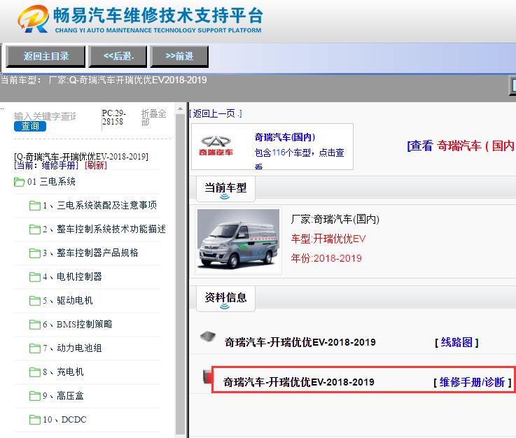Click the [刷新] refresh link
Image resolution: width=516 pixels, height=438 pixels.
(96, 165)
